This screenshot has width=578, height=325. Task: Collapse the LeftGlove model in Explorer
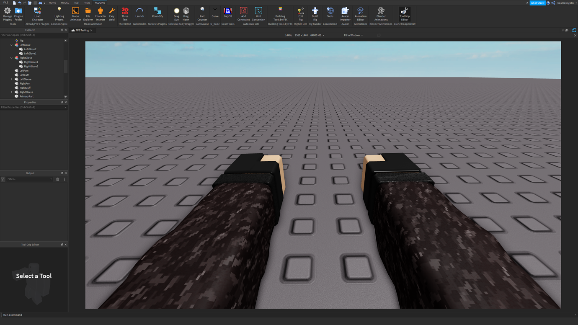coord(11,44)
